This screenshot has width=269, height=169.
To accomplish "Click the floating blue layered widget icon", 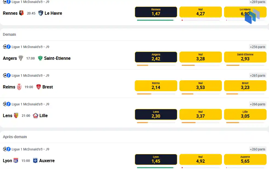I will click(x=252, y=16).
